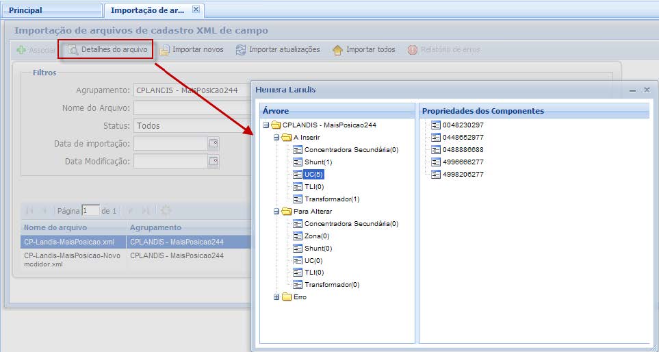Collapse the CPLANDIS - MaisPosicao244 root node
The width and height of the screenshot is (659, 352).
[266, 125]
